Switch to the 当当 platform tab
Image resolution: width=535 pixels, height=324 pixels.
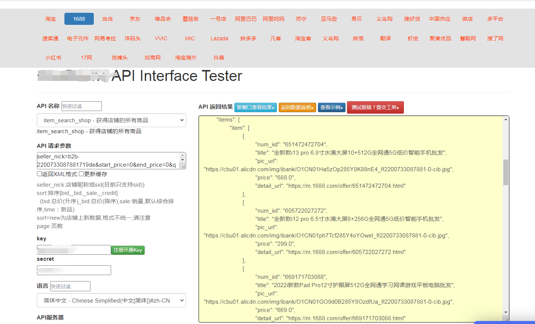(107, 19)
